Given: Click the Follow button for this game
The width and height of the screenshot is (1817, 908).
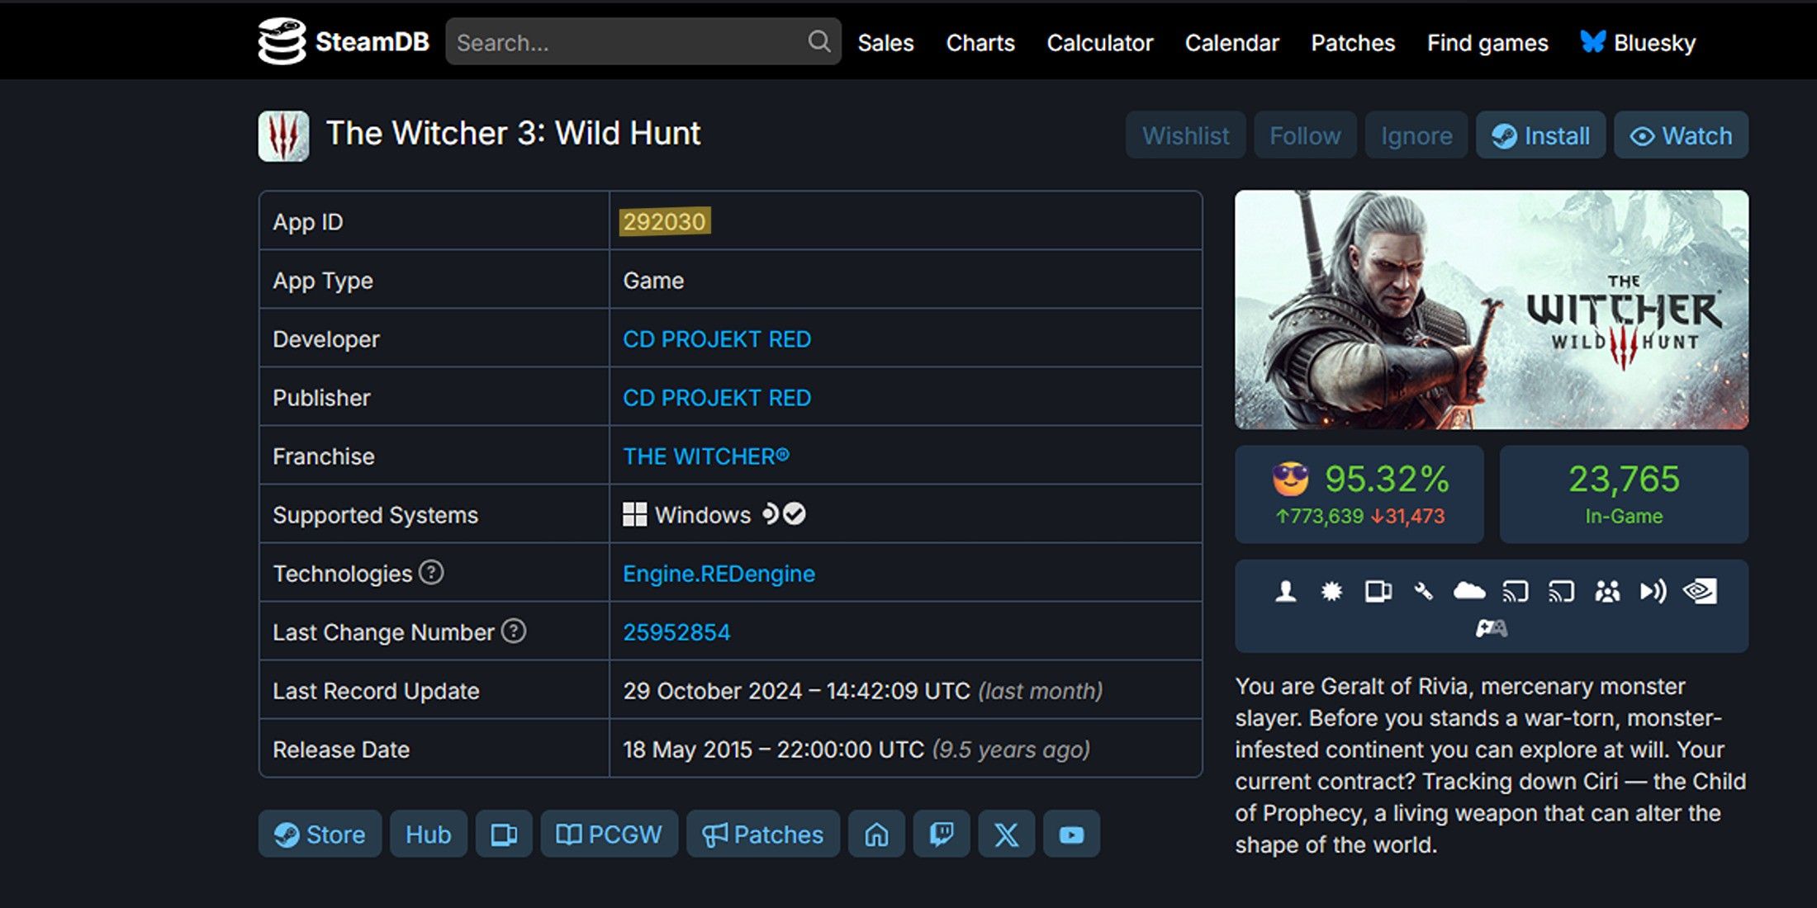Looking at the screenshot, I should point(1302,135).
